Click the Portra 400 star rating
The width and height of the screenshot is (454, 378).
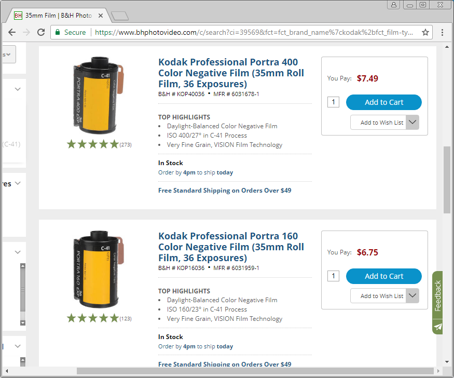[x=93, y=144]
